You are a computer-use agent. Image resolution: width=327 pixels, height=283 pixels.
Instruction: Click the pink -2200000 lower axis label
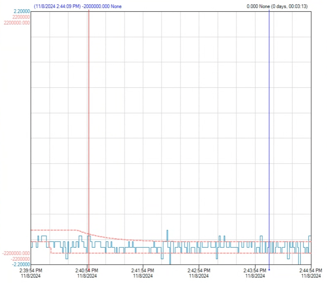[x=20, y=259]
